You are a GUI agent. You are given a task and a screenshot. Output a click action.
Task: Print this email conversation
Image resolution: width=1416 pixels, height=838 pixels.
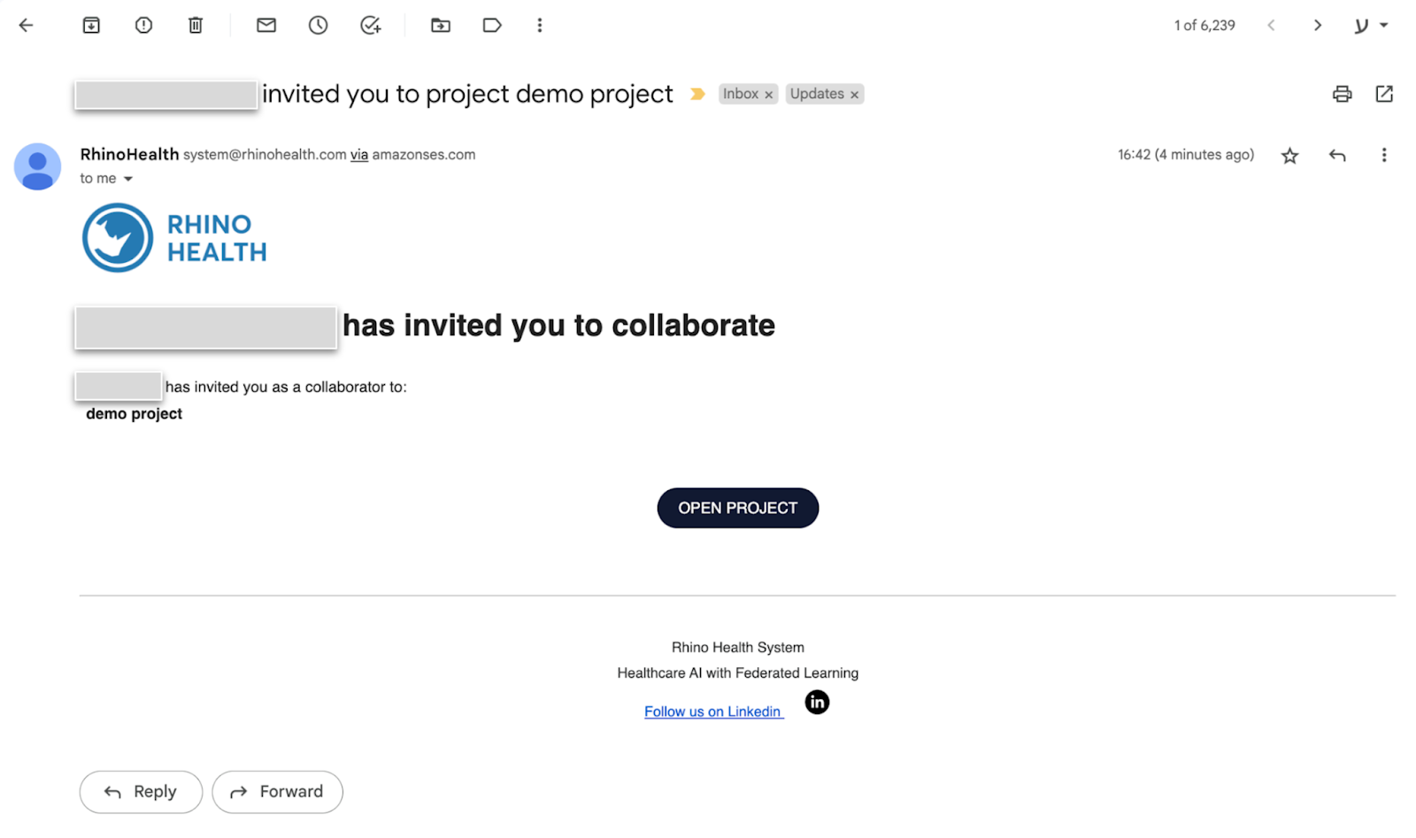pyautogui.click(x=1343, y=94)
